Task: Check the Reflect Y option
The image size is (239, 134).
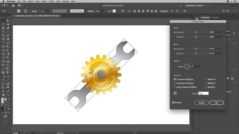Action: [206, 83]
